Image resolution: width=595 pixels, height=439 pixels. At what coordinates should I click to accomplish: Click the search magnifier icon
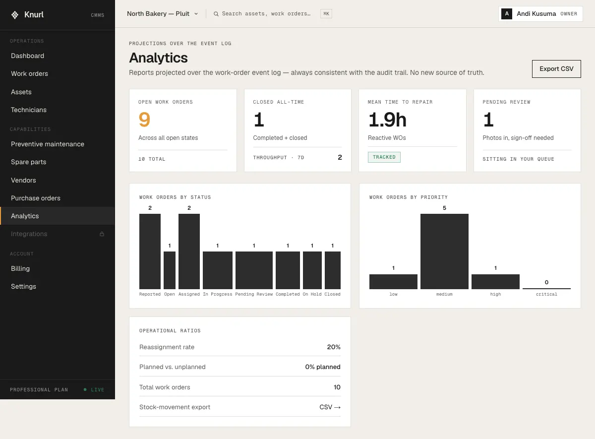click(216, 14)
